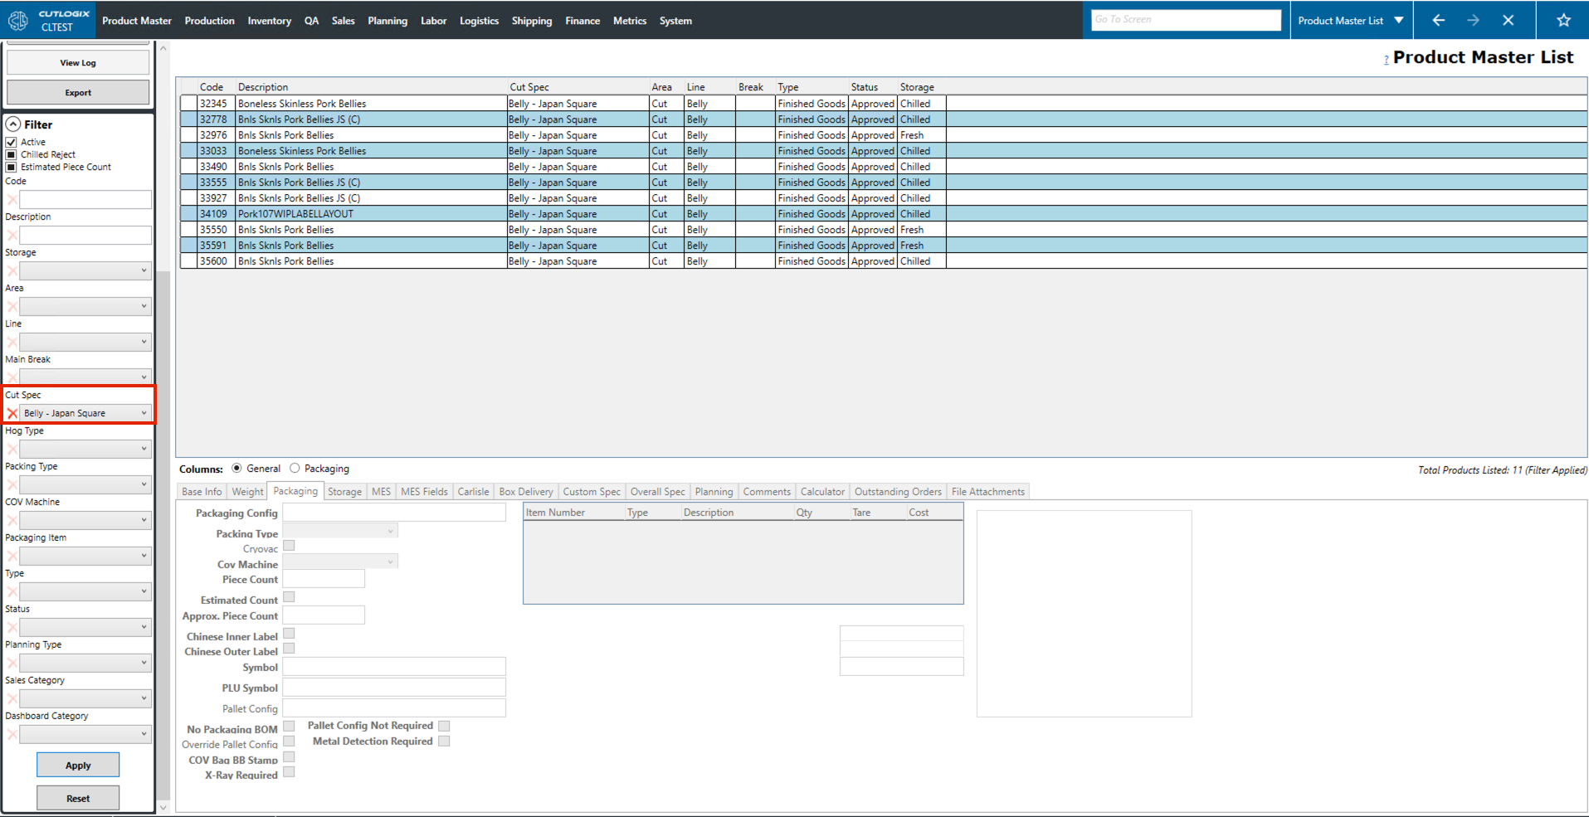The image size is (1589, 817).
Task: Click the help question mark icon
Action: point(1386,60)
